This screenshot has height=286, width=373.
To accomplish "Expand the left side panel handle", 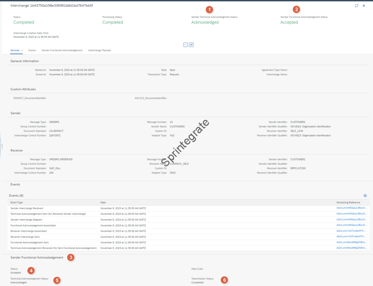I will 1,146.
